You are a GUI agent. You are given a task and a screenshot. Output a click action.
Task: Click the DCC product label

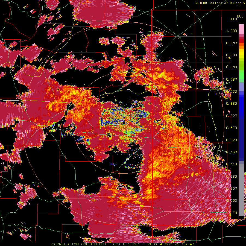240,16
